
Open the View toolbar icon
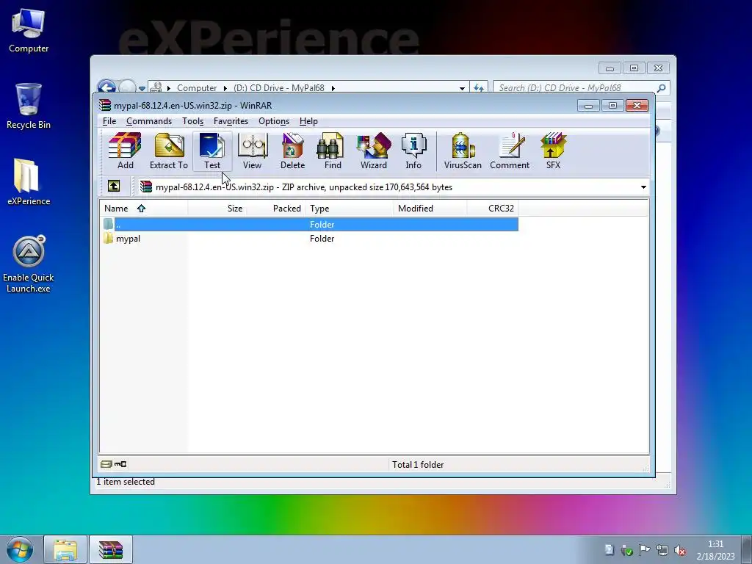[x=253, y=151]
